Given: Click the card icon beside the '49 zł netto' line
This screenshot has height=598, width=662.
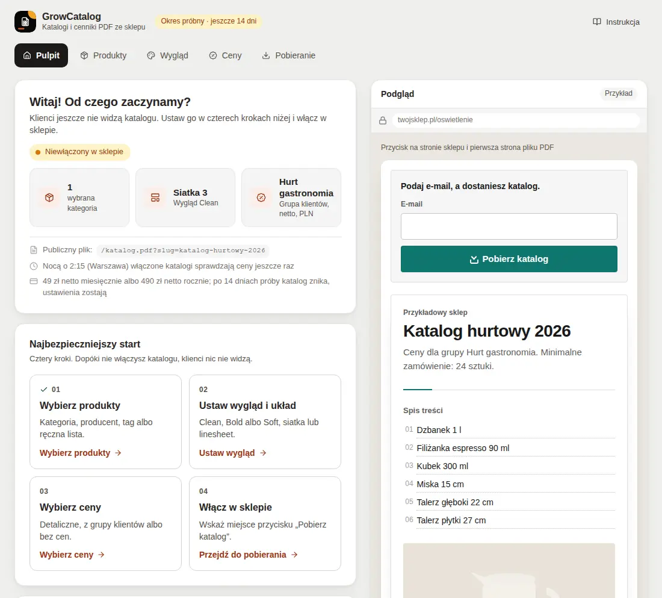Looking at the screenshot, I should (34, 281).
